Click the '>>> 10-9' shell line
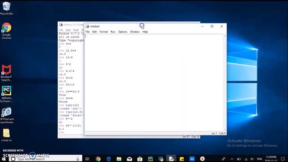 tap(66, 58)
